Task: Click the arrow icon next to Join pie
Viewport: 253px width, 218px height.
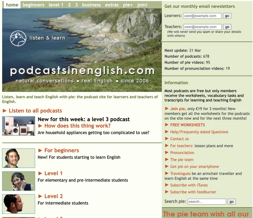Action: point(167,109)
